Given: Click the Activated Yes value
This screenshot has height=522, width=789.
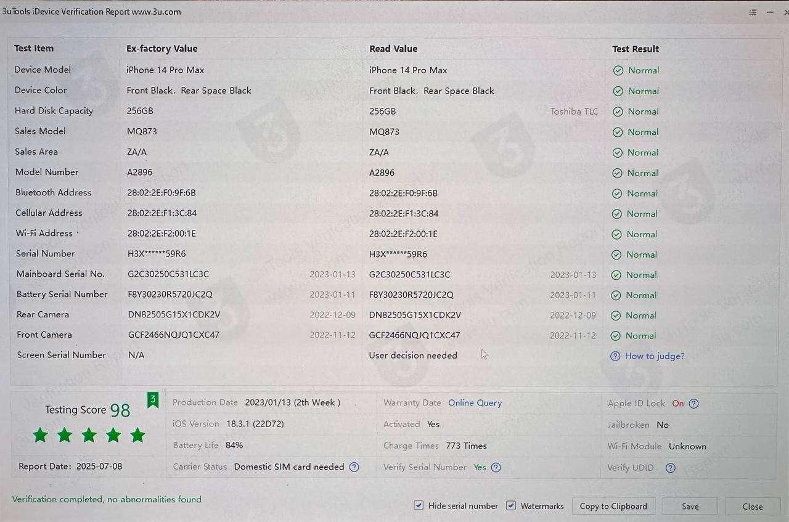Looking at the screenshot, I should point(433,425).
